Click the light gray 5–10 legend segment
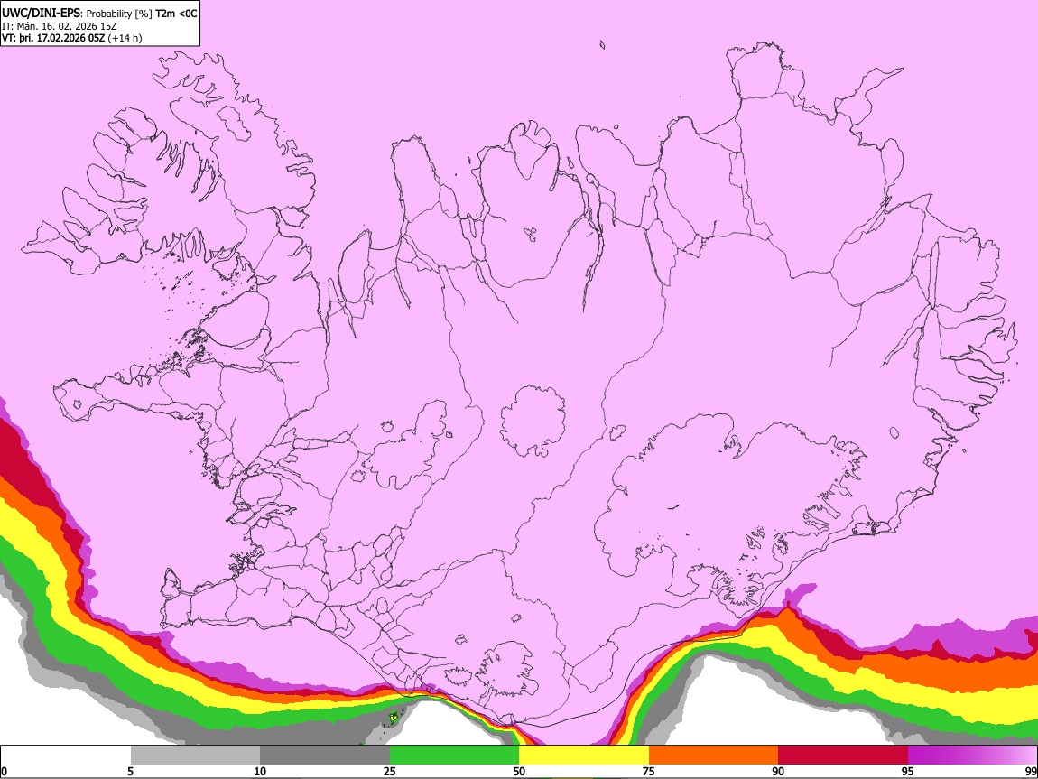This screenshot has height=779, width=1038. pos(195,756)
